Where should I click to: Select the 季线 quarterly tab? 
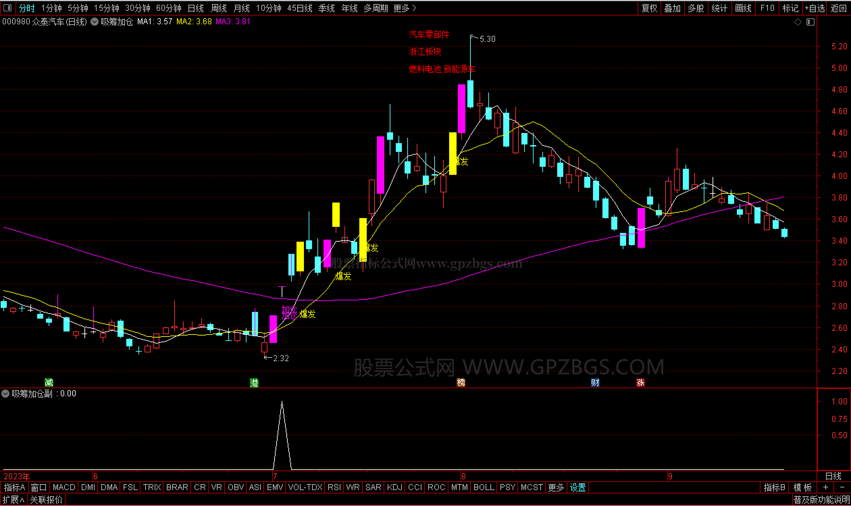tap(327, 8)
